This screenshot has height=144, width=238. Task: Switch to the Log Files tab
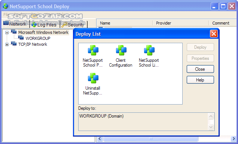tap(45, 25)
